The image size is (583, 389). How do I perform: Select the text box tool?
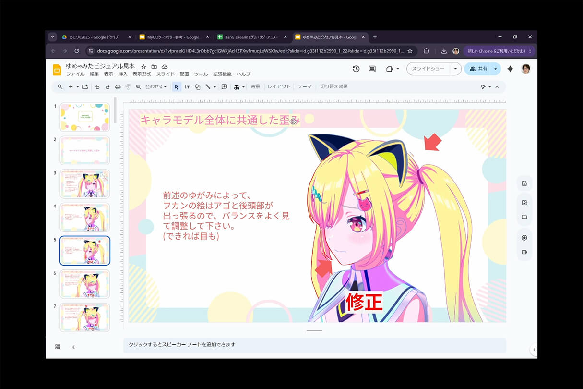coord(187,87)
